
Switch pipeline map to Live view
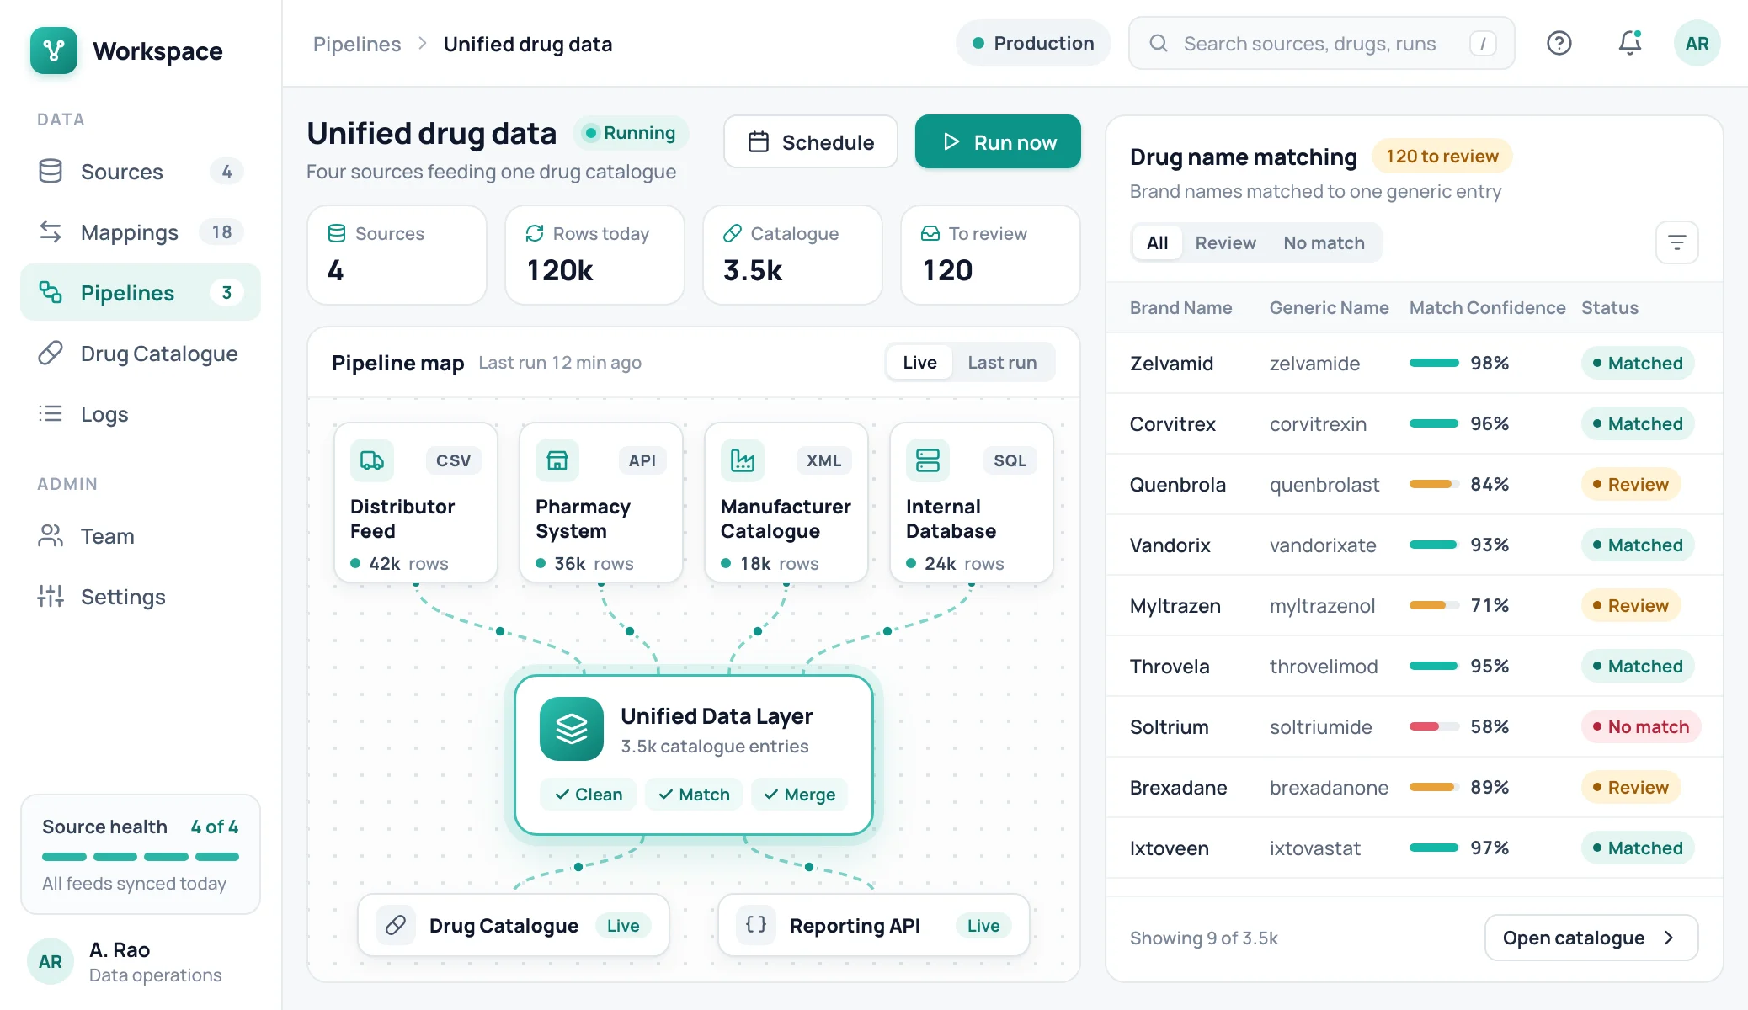point(919,362)
